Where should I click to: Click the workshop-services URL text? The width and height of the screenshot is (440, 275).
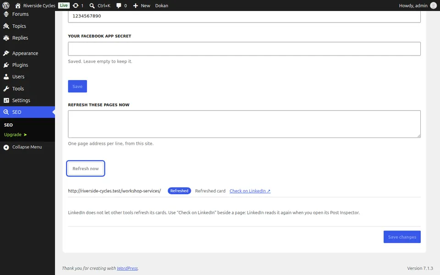[x=115, y=191]
